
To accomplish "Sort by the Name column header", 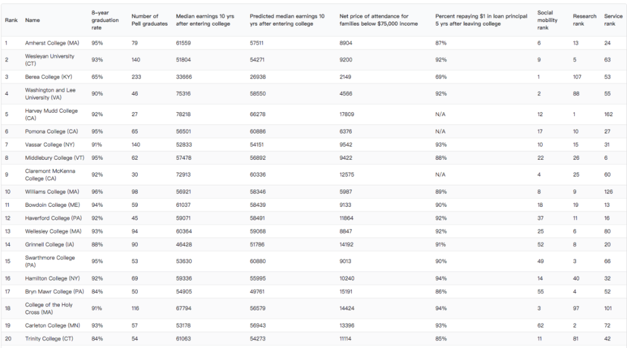I will click(x=33, y=20).
